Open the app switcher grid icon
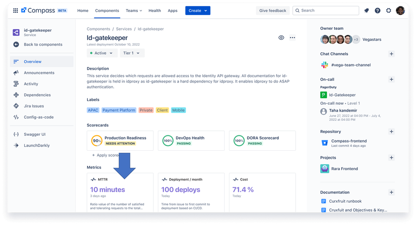This screenshot has height=225, width=416. (x=16, y=10)
